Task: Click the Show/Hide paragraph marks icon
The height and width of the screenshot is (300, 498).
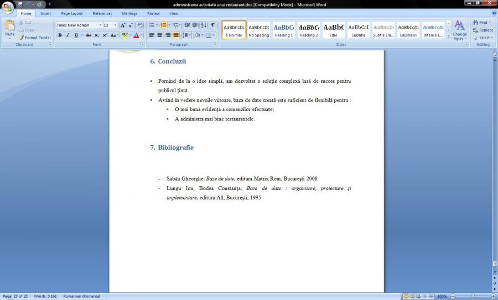Action: click(213, 25)
